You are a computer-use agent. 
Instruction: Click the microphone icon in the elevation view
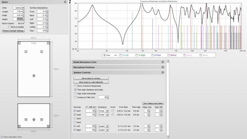click(x=34, y=120)
